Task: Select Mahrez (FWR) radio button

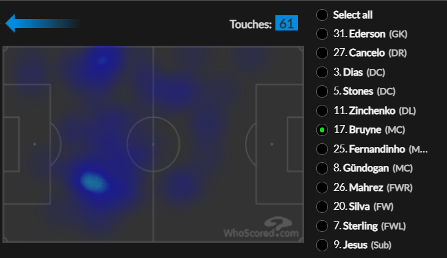Action: pos(322,188)
